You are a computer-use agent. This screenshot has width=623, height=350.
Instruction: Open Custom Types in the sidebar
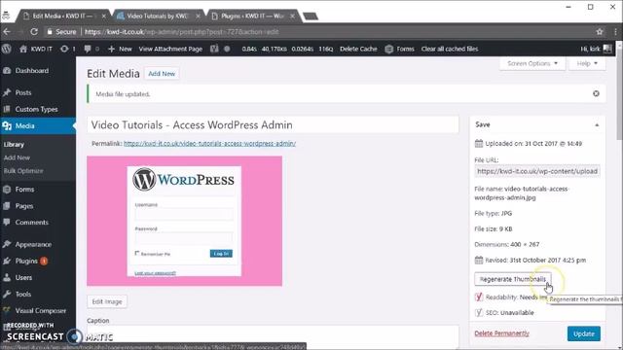tap(38, 109)
